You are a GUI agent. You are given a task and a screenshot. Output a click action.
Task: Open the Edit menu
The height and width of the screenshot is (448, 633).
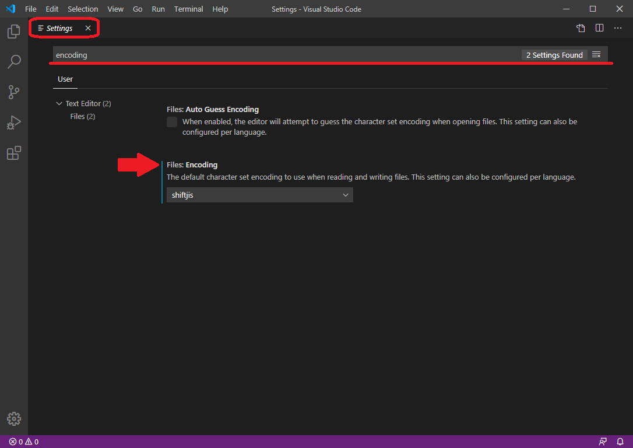[x=52, y=9]
